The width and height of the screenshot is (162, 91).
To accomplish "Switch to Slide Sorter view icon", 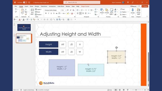I will coord(120,90).
